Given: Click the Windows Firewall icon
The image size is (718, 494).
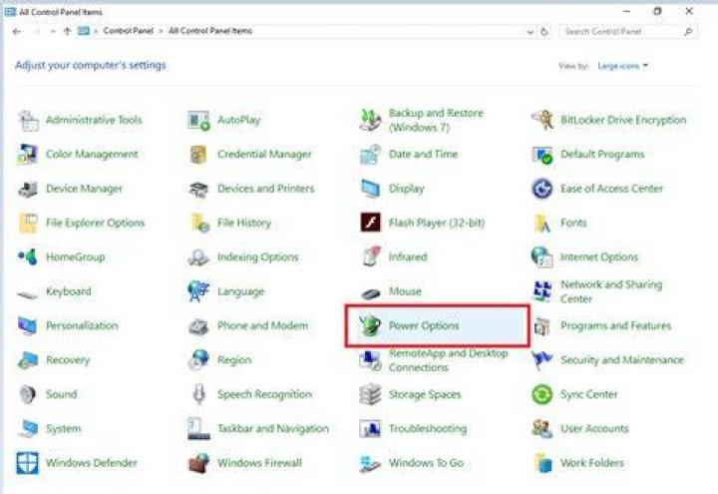Looking at the screenshot, I should click(198, 463).
